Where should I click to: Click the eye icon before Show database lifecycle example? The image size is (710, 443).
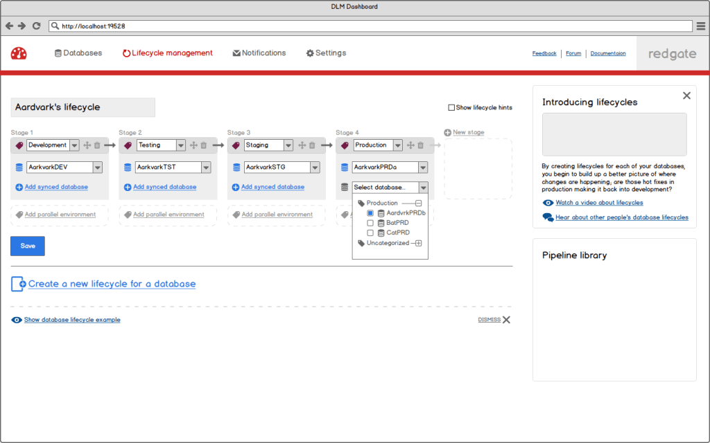[17, 320]
